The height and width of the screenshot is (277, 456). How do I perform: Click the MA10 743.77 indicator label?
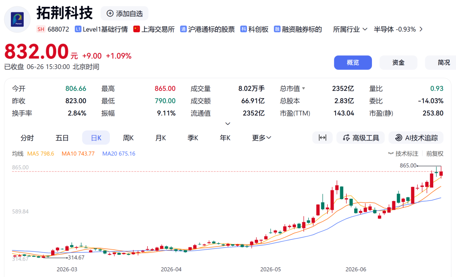tap(78, 154)
